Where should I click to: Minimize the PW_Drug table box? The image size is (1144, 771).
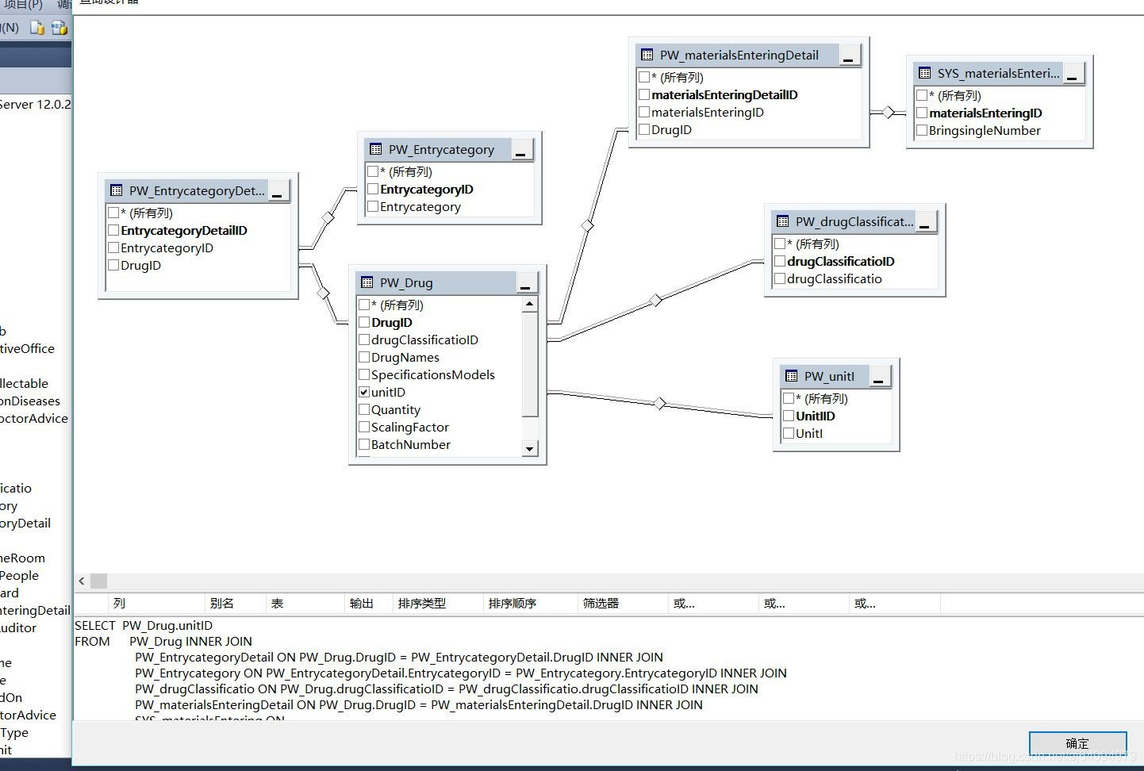[527, 283]
